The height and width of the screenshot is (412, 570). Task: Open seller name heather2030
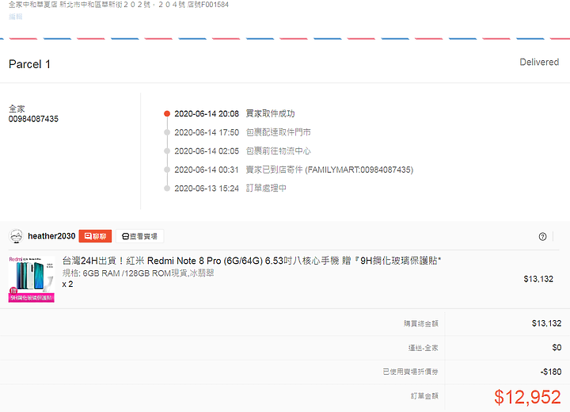click(51, 236)
